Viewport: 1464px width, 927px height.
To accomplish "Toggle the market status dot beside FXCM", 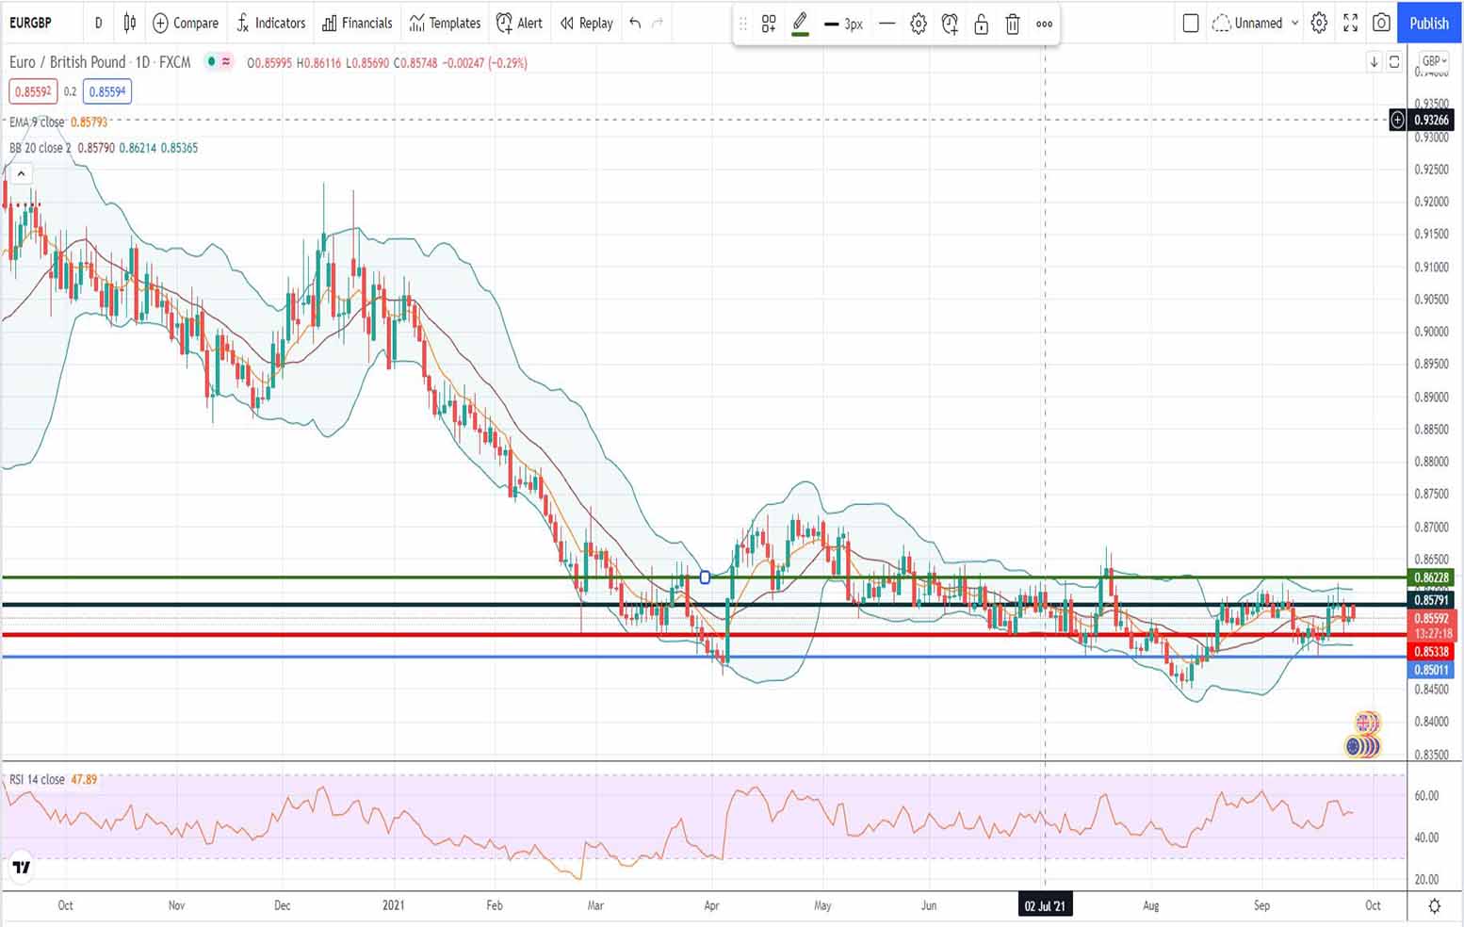I will [x=212, y=62].
